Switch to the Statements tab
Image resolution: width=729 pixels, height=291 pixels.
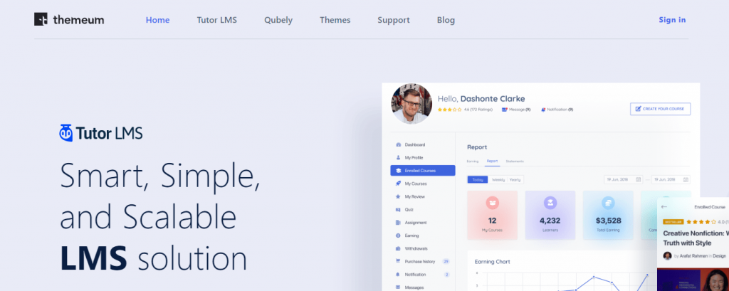515,162
